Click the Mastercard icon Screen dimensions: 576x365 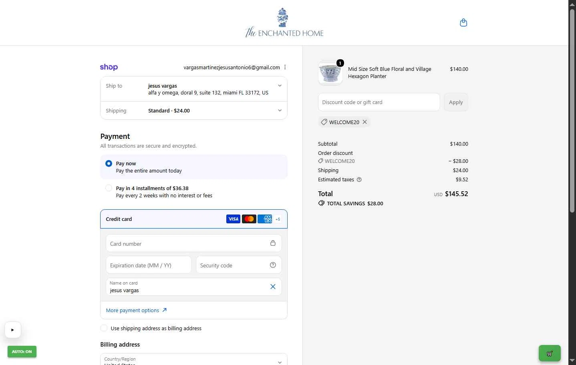point(249,219)
